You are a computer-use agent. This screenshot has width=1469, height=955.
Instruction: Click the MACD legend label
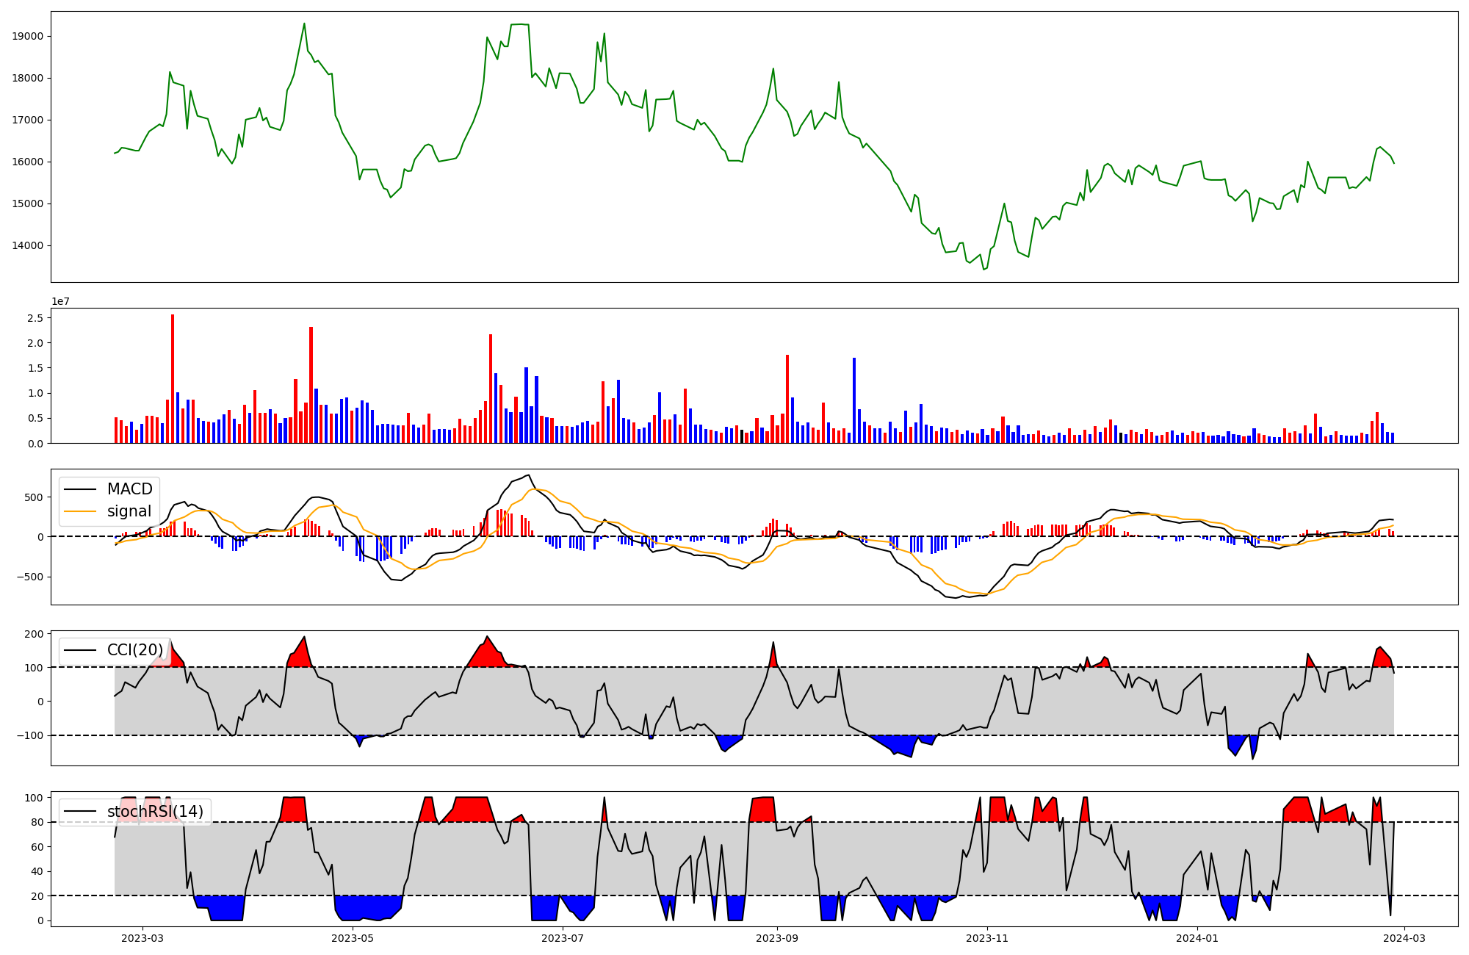(x=129, y=489)
